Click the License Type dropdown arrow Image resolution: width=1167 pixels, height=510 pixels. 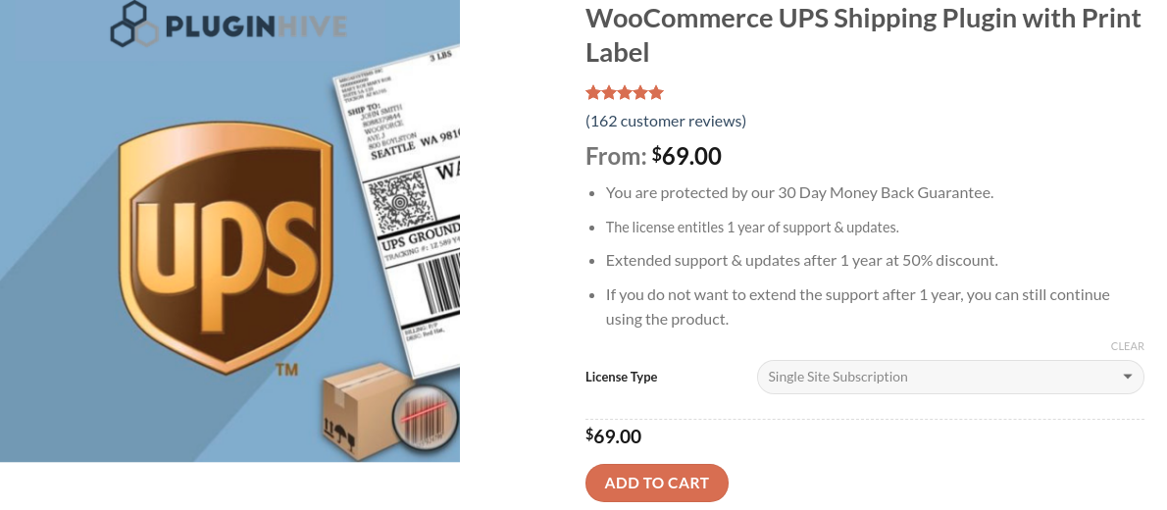1127,377
